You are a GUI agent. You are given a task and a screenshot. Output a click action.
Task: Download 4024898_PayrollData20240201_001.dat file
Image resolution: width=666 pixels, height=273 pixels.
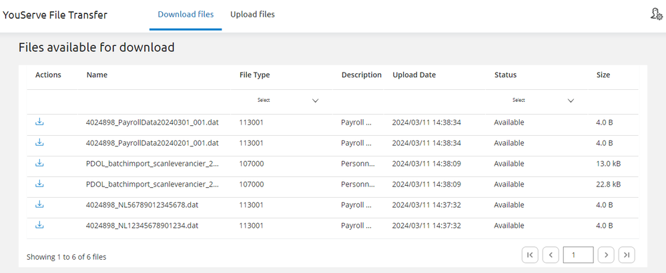point(39,142)
